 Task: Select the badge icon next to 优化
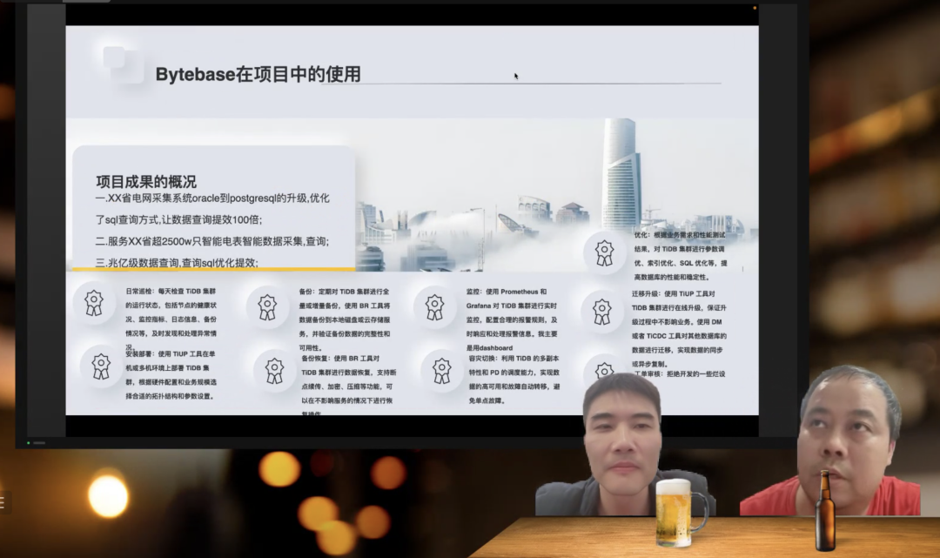tap(604, 253)
